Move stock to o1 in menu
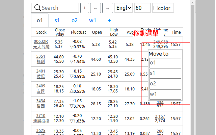This screenshot has width=216, height=135. [x=165, y=63]
